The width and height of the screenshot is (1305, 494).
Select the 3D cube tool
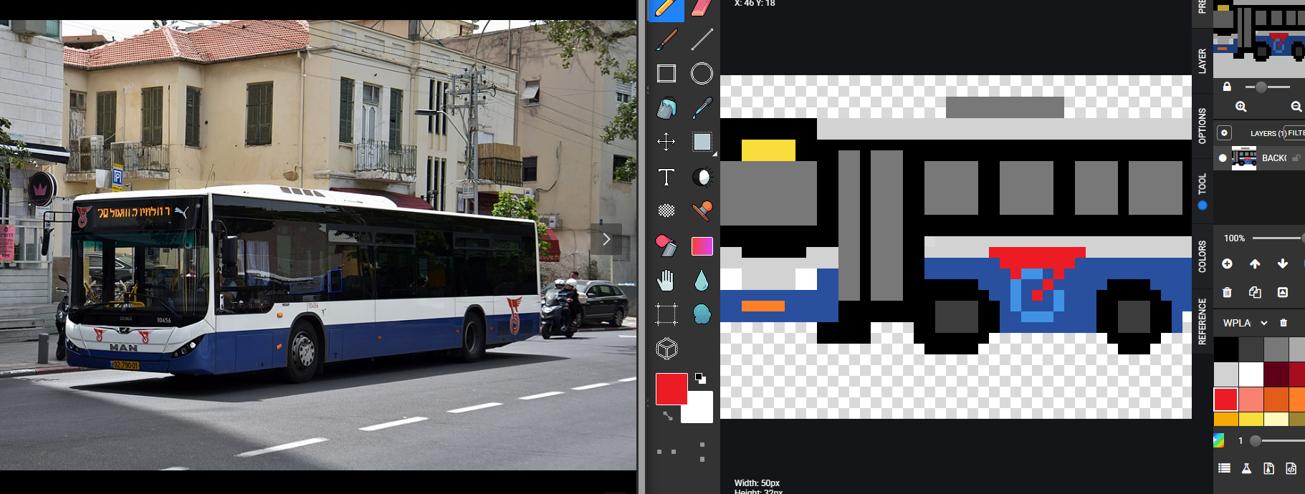(666, 349)
